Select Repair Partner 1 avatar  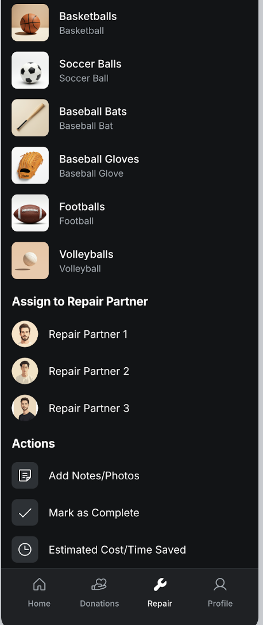coord(25,334)
